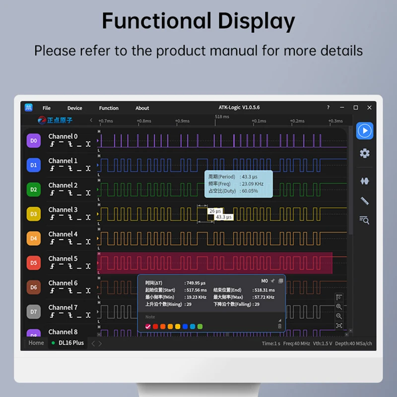Click the D2 channel color badge

tap(34, 190)
